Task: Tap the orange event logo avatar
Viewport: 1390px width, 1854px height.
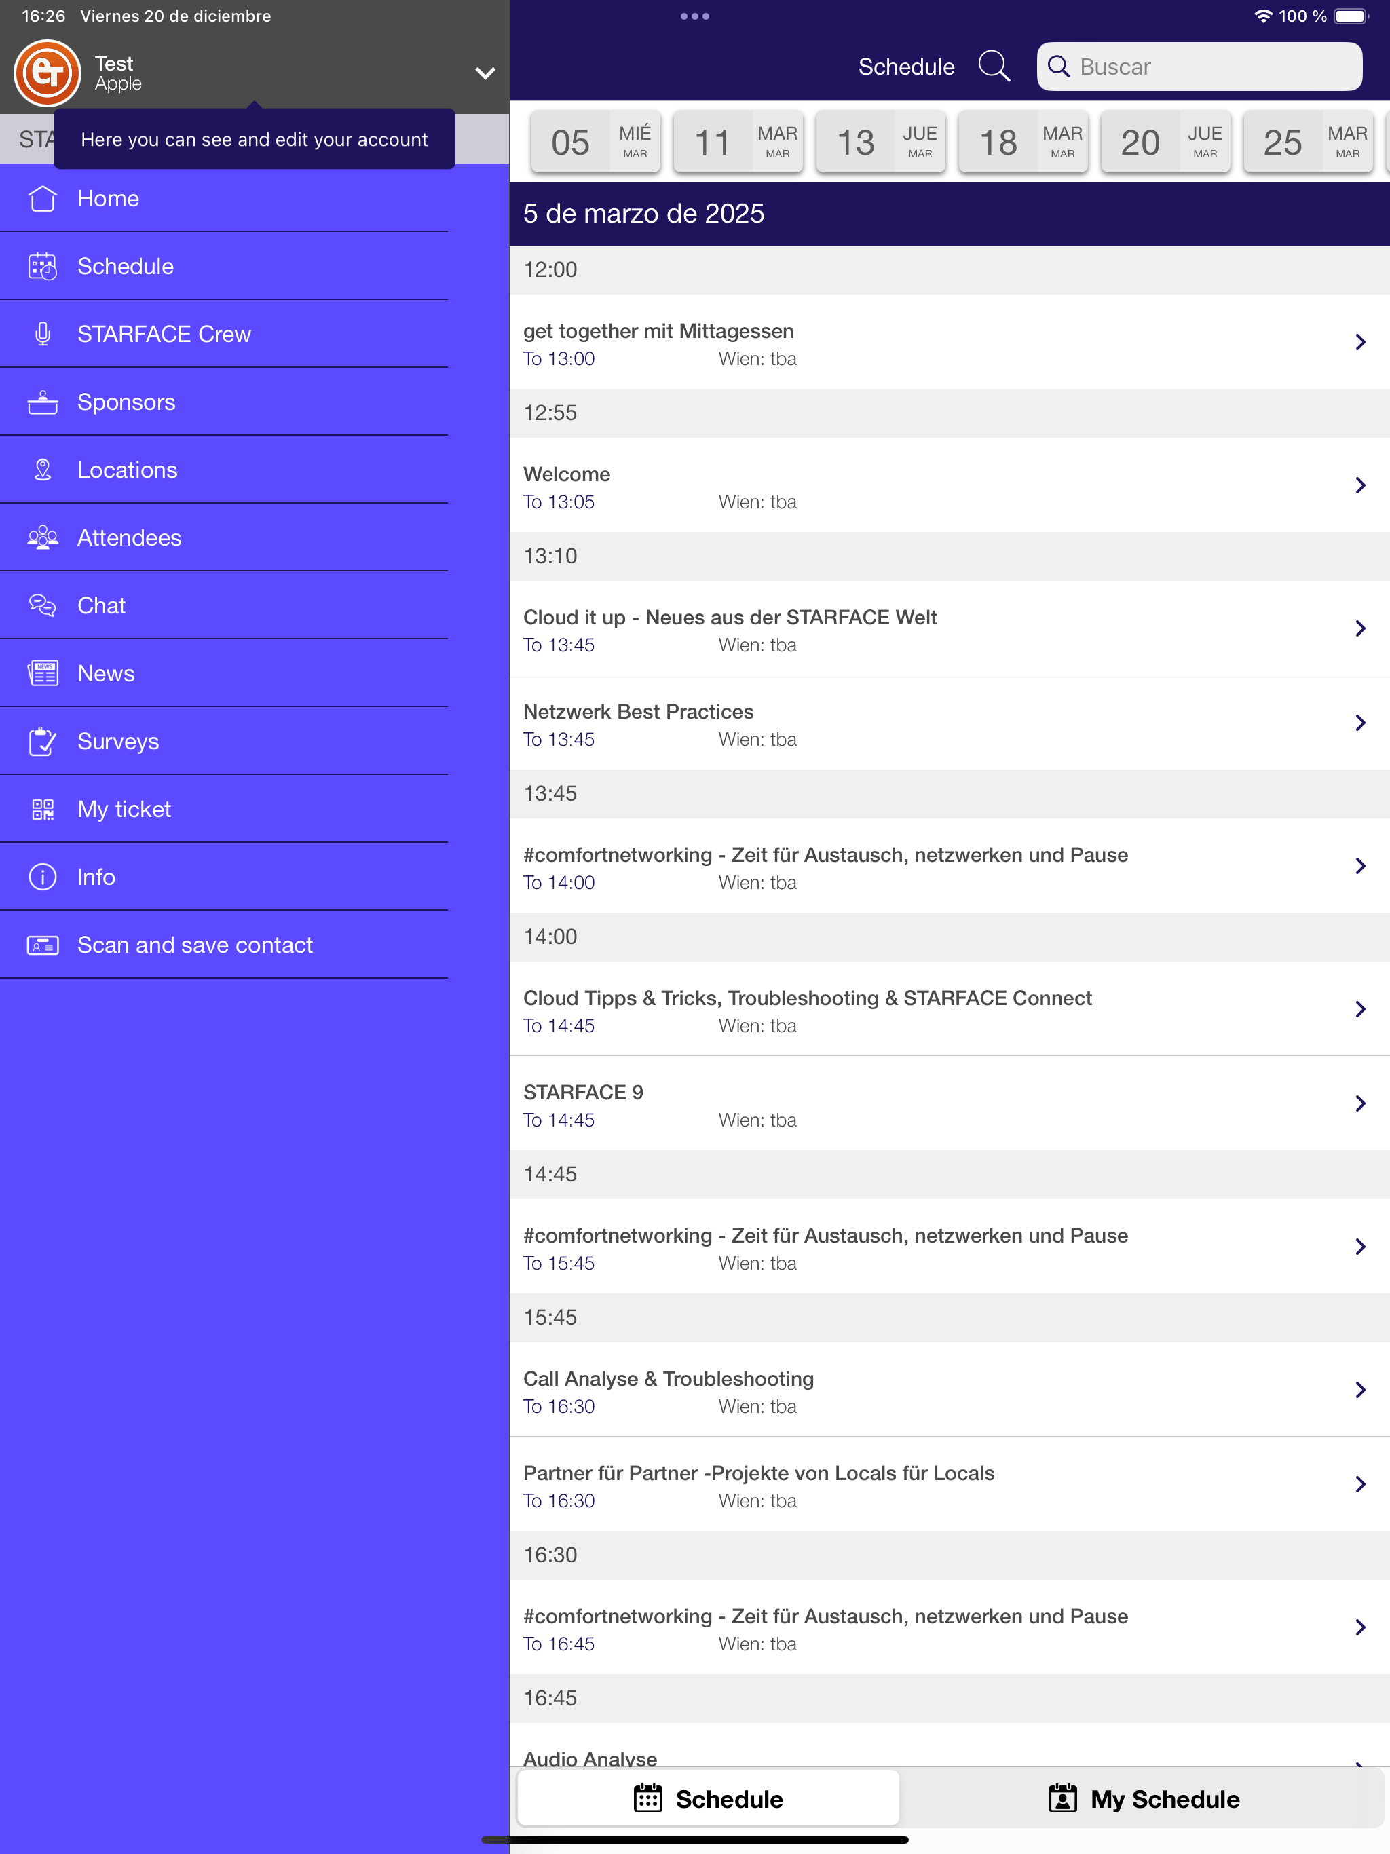Action: [x=48, y=73]
